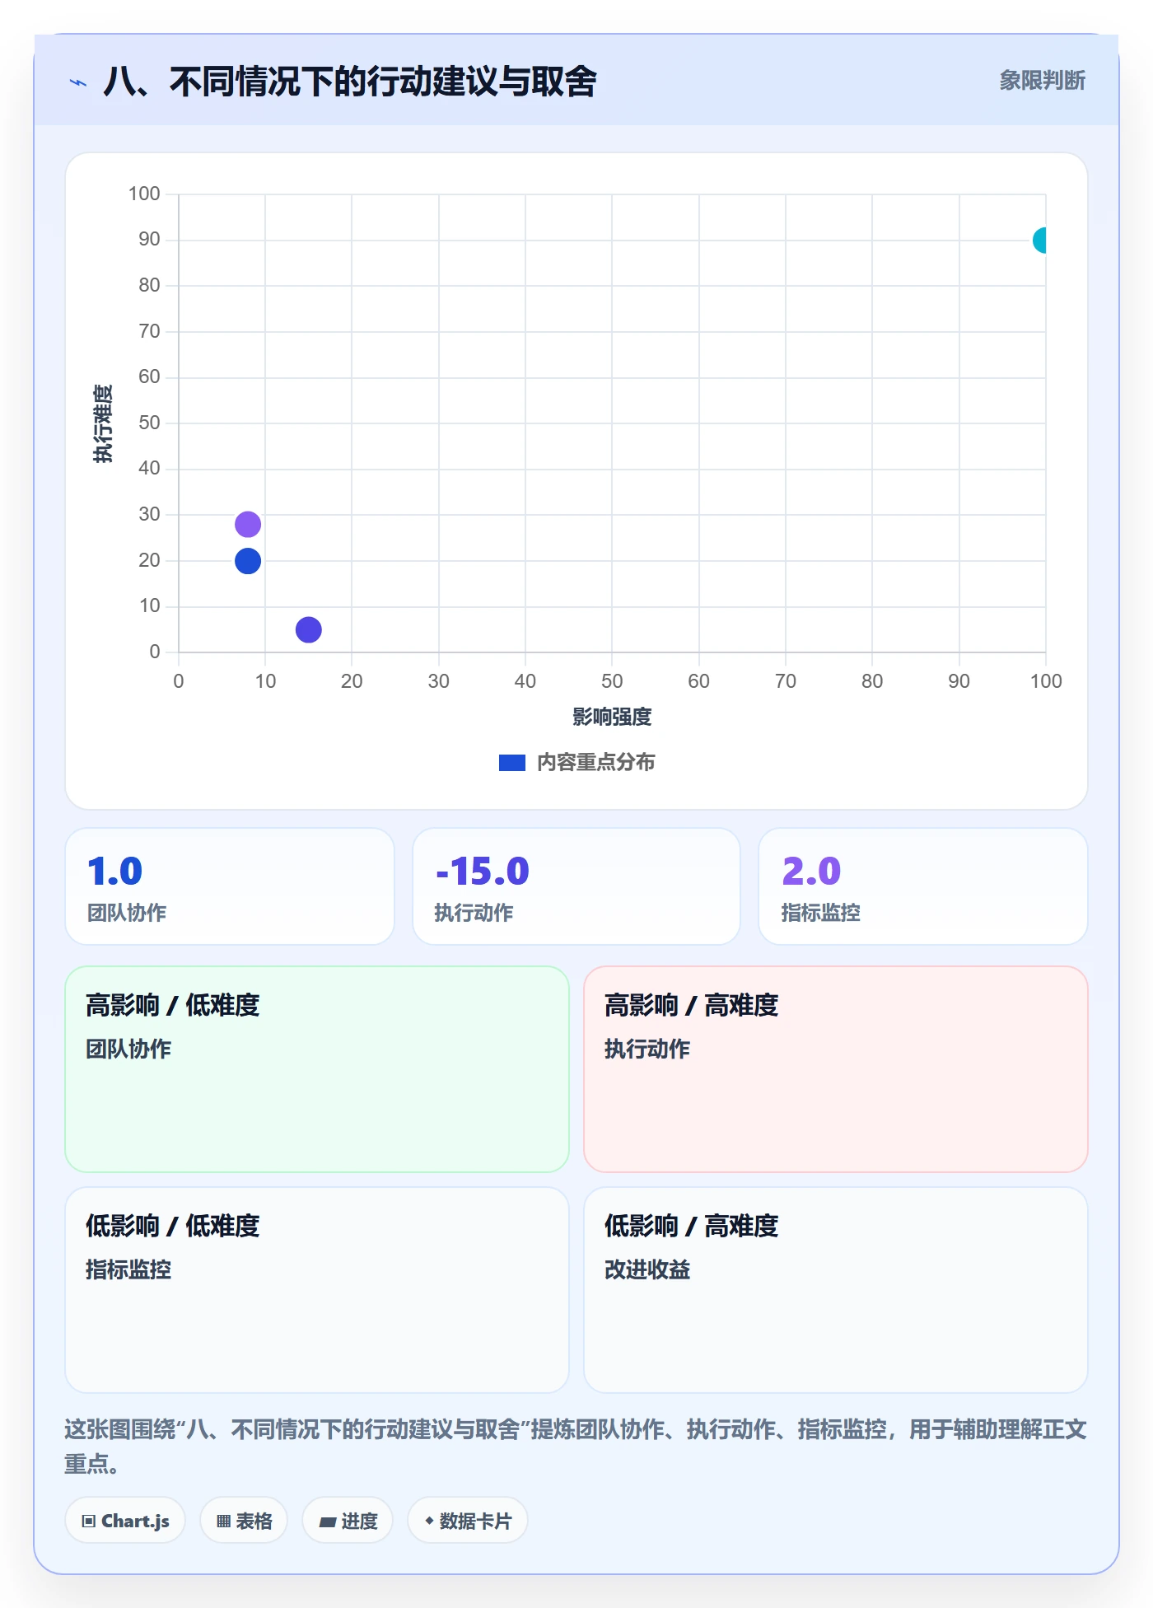Open the -15.0 执行动作 stat card

(x=576, y=886)
